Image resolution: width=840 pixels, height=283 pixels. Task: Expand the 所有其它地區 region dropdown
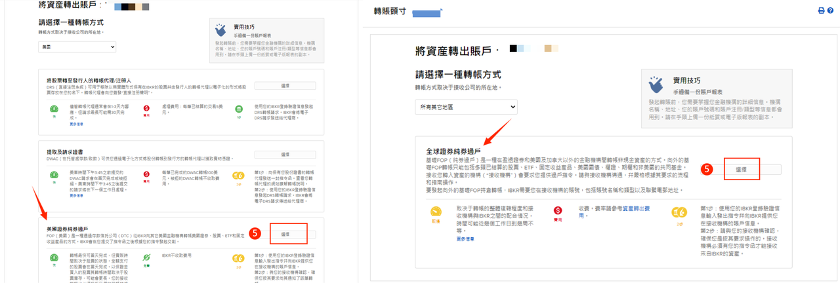tap(466, 107)
